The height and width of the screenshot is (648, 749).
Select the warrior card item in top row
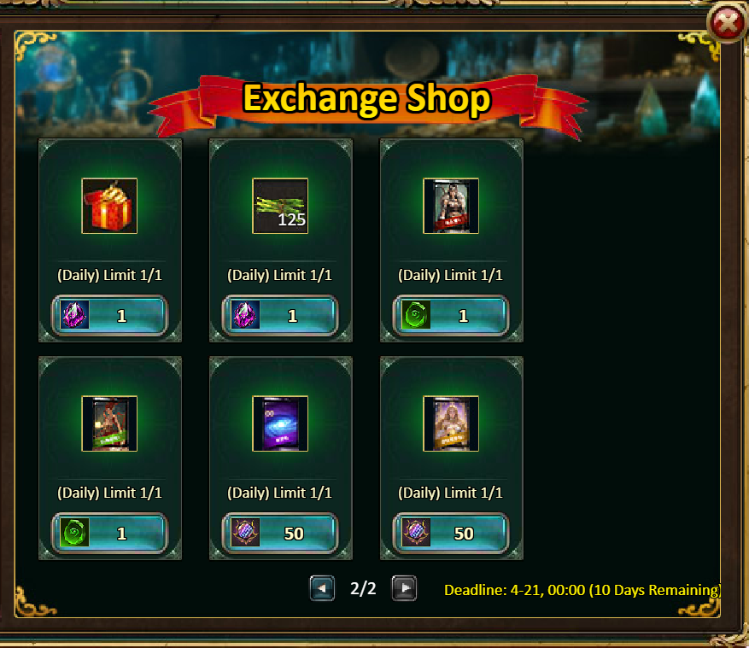[451, 206]
